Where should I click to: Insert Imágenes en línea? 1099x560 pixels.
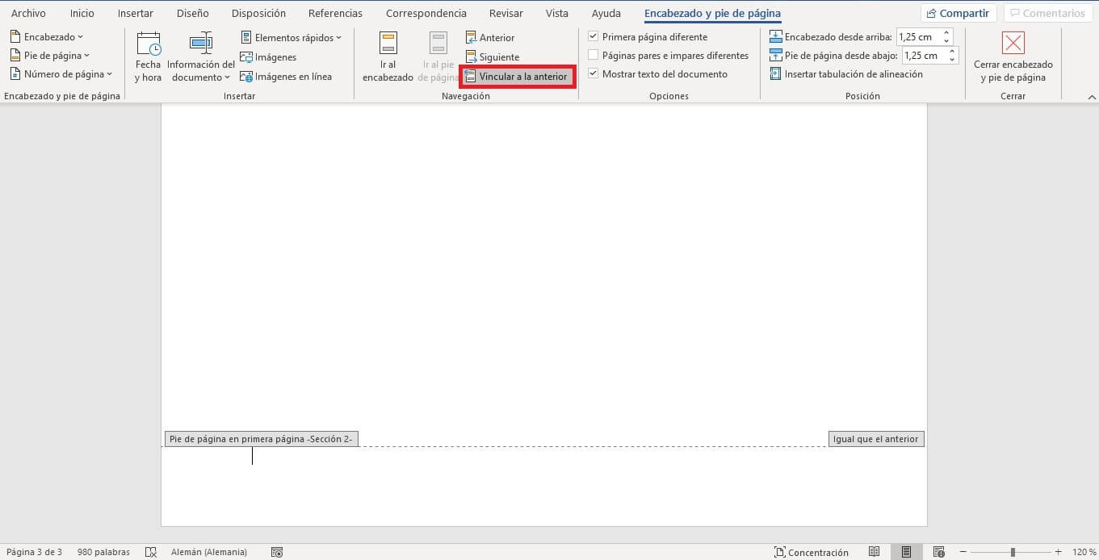[x=285, y=77]
